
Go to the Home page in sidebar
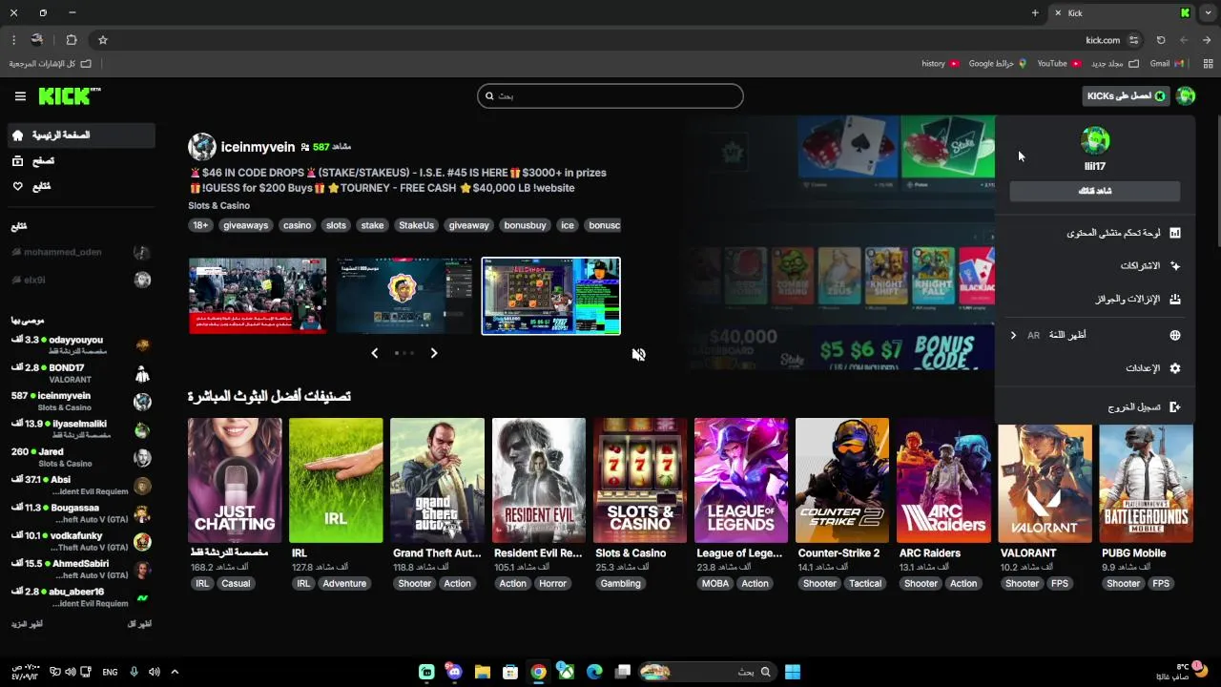80,135
